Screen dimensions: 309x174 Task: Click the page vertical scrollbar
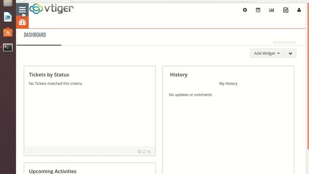[x=308, y=77]
